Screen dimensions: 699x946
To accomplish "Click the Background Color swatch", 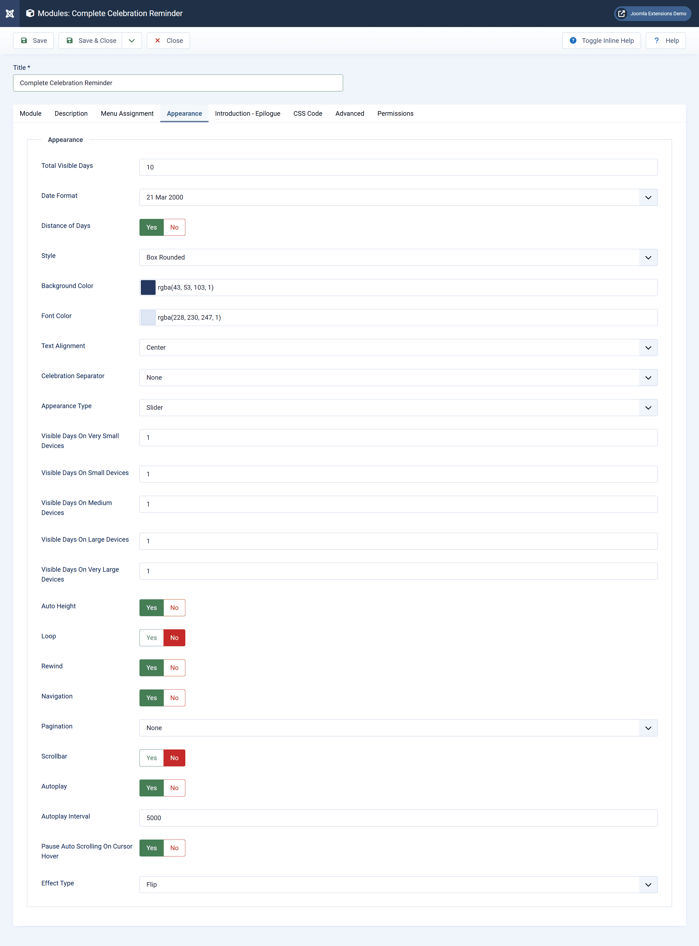I will point(148,287).
